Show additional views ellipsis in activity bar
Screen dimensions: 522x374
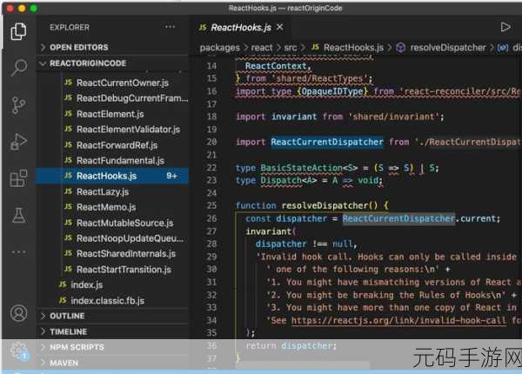click(x=18, y=252)
